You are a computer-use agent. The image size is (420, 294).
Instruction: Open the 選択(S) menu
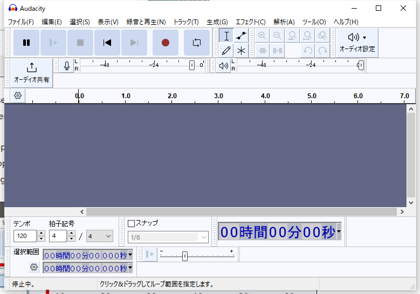(x=80, y=22)
